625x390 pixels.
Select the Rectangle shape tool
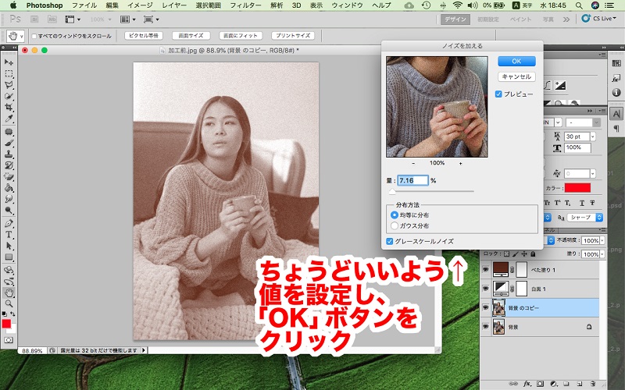(9, 257)
